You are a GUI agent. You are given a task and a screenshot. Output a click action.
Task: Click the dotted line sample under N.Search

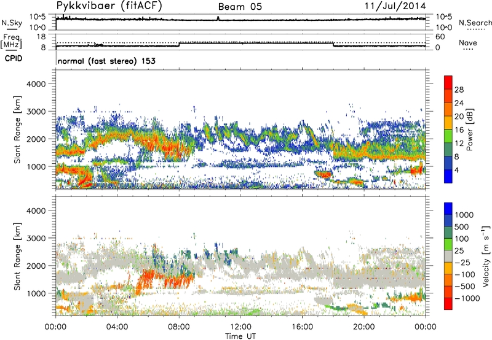tap(476, 29)
